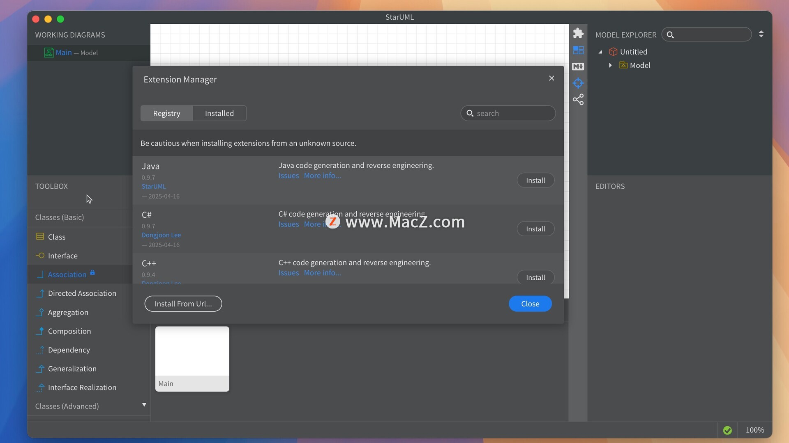
Task: Select the Generalization tool icon
Action: [40, 369]
